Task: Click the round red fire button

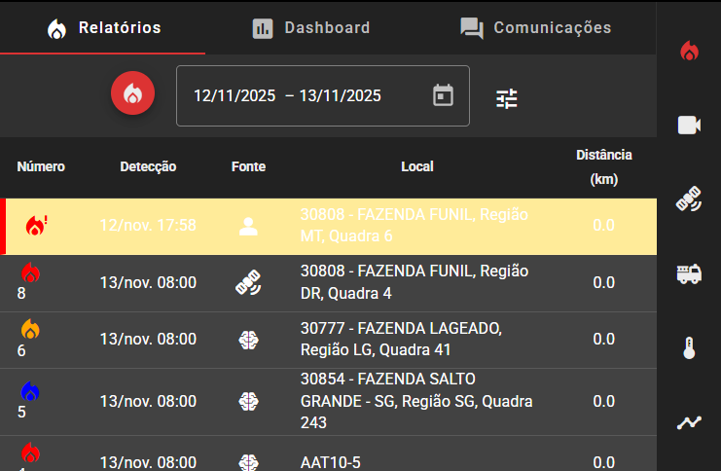Action: click(x=133, y=95)
